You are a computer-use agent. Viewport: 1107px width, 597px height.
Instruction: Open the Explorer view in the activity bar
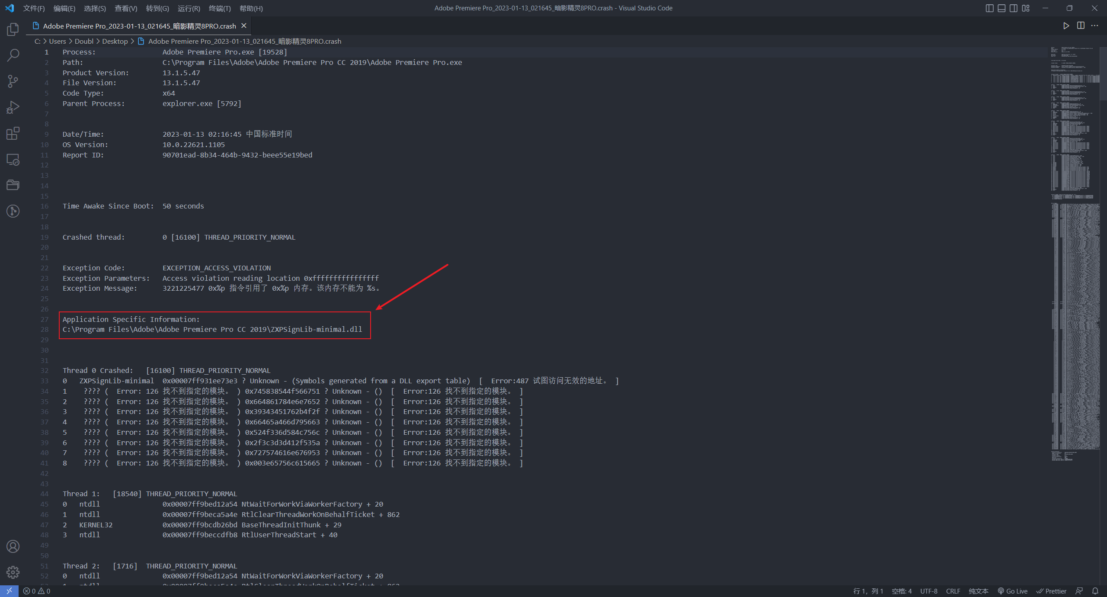click(13, 29)
